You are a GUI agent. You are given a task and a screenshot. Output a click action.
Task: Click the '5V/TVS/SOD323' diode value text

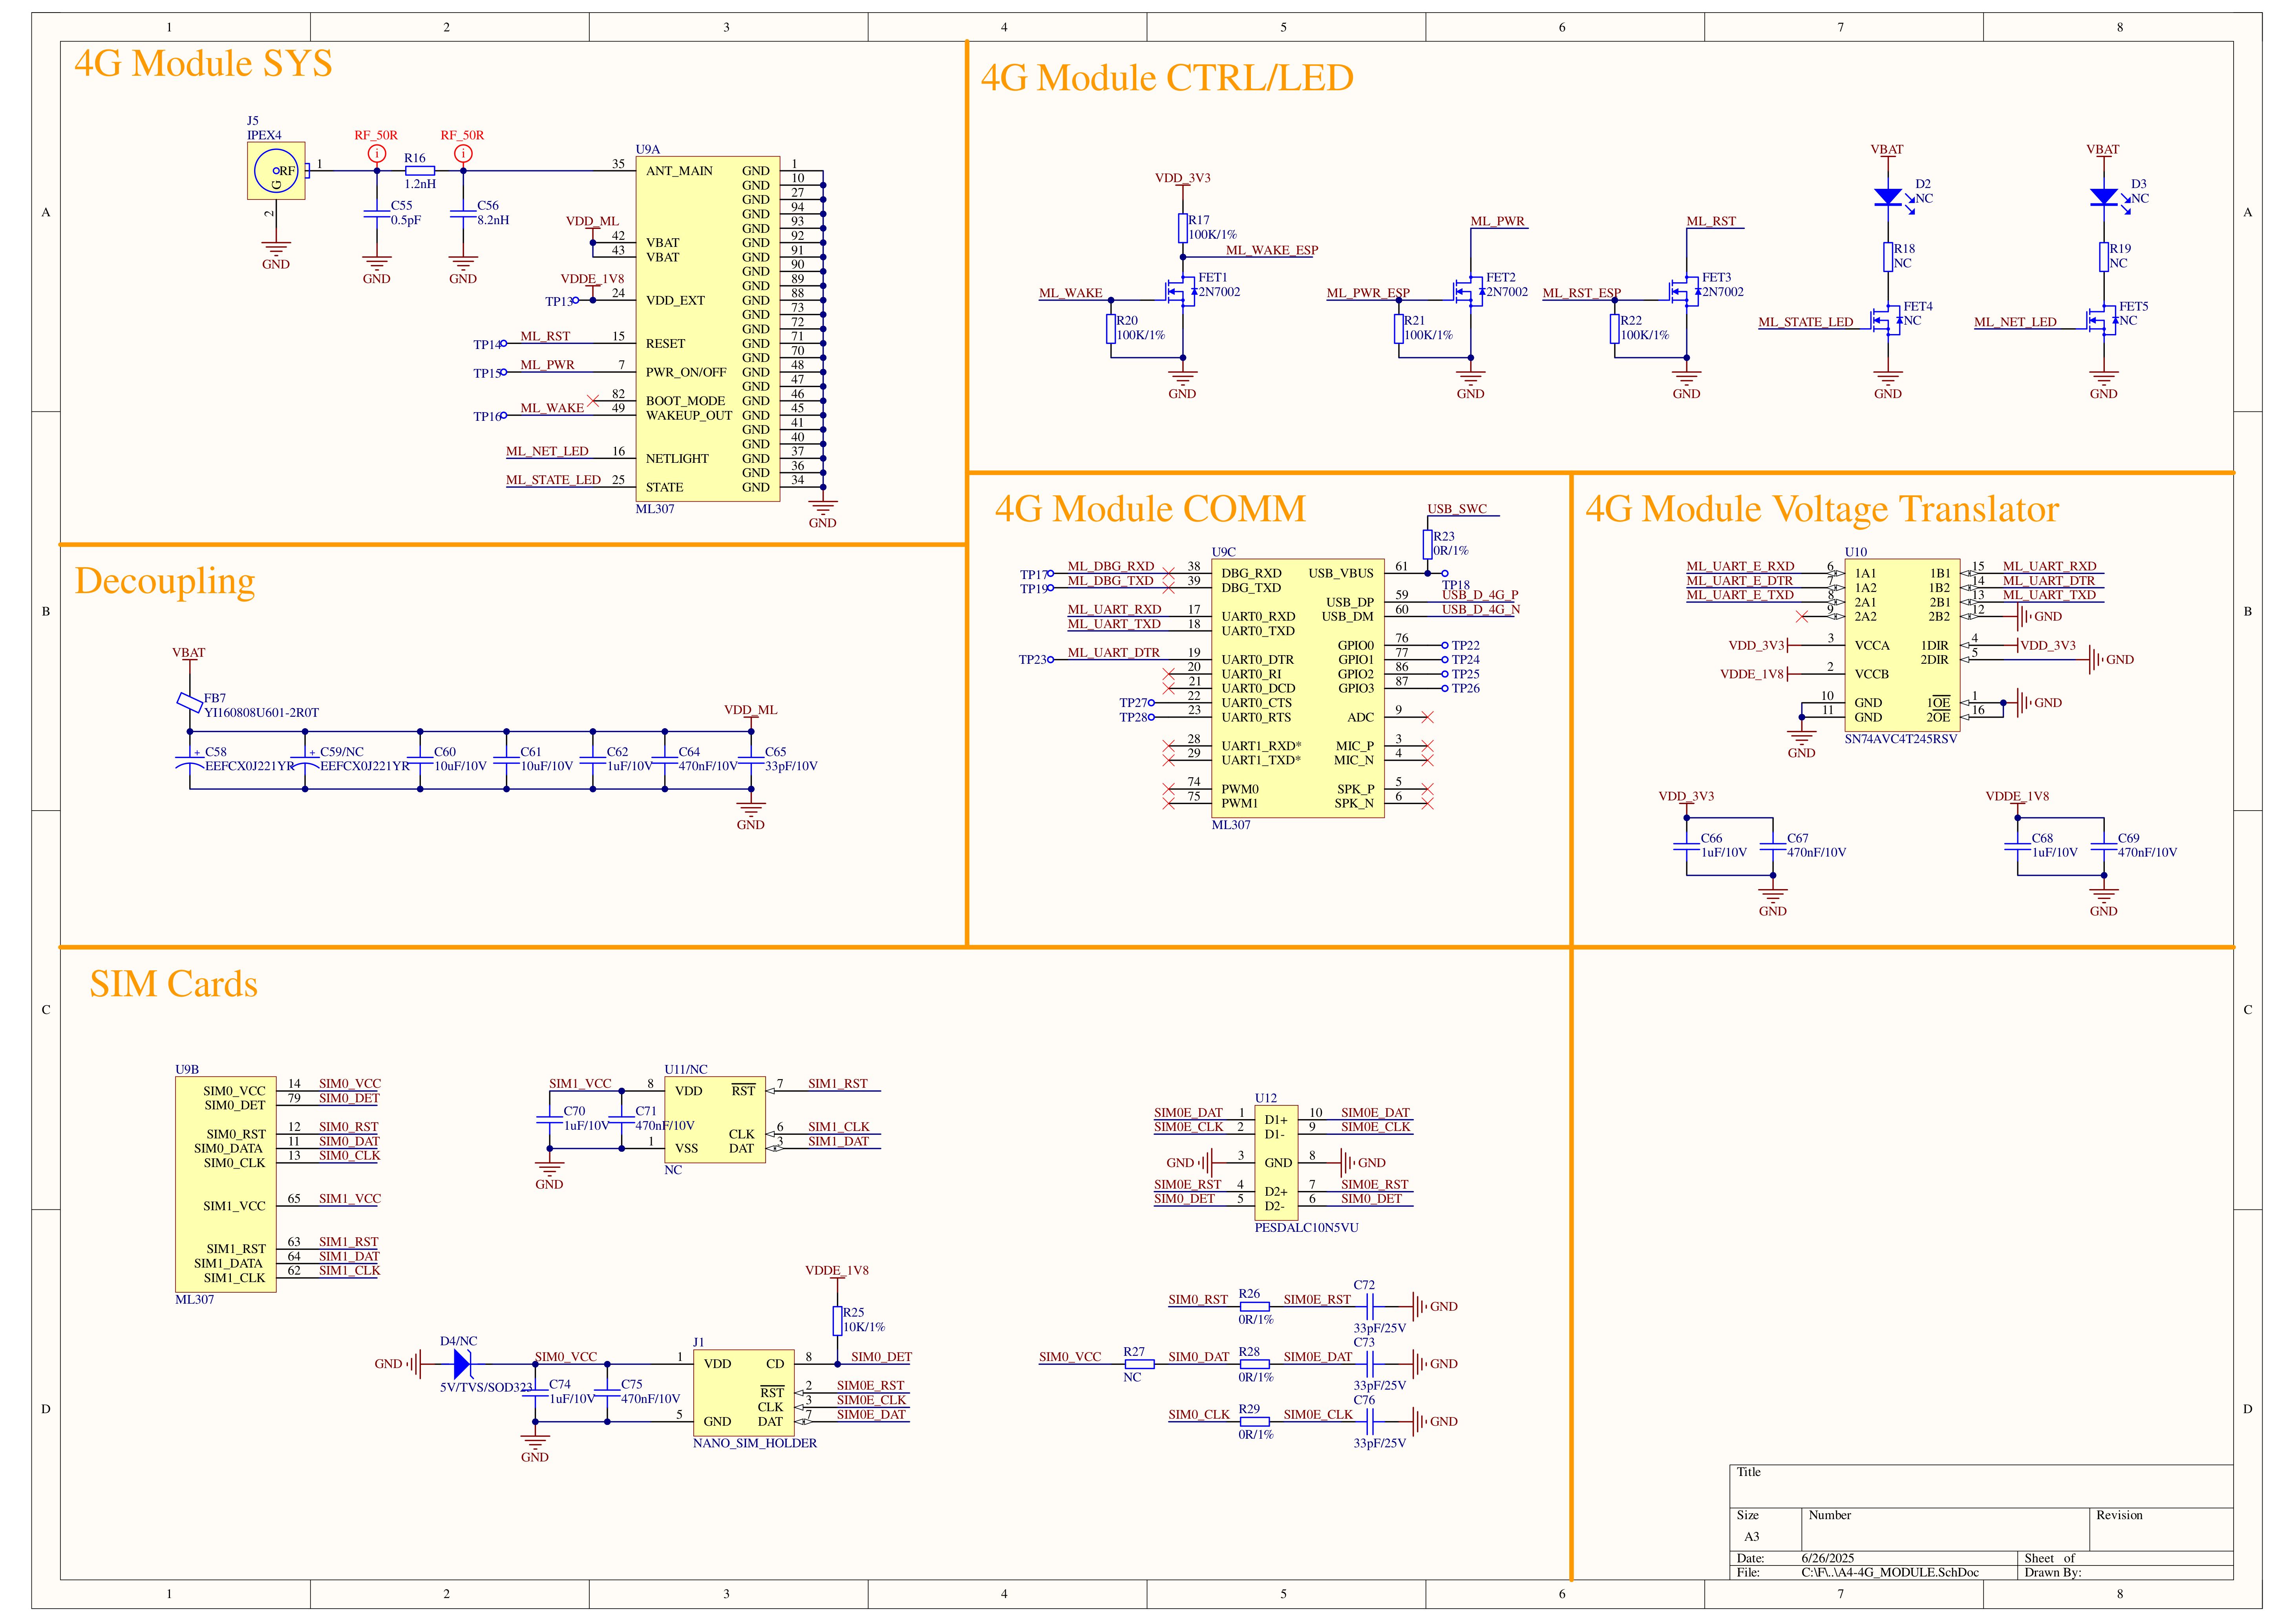(486, 1388)
